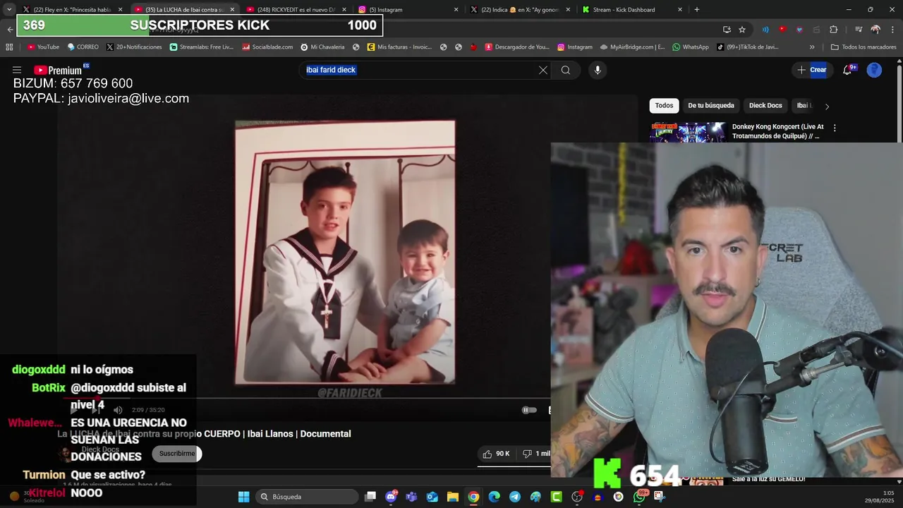Viewport: 903px width, 508px height.
Task: Open options menu for Donkey Kong Kongcert video
Action: click(x=835, y=128)
